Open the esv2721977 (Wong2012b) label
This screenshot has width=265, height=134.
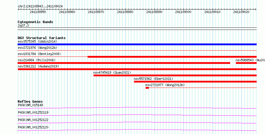(165, 85)
